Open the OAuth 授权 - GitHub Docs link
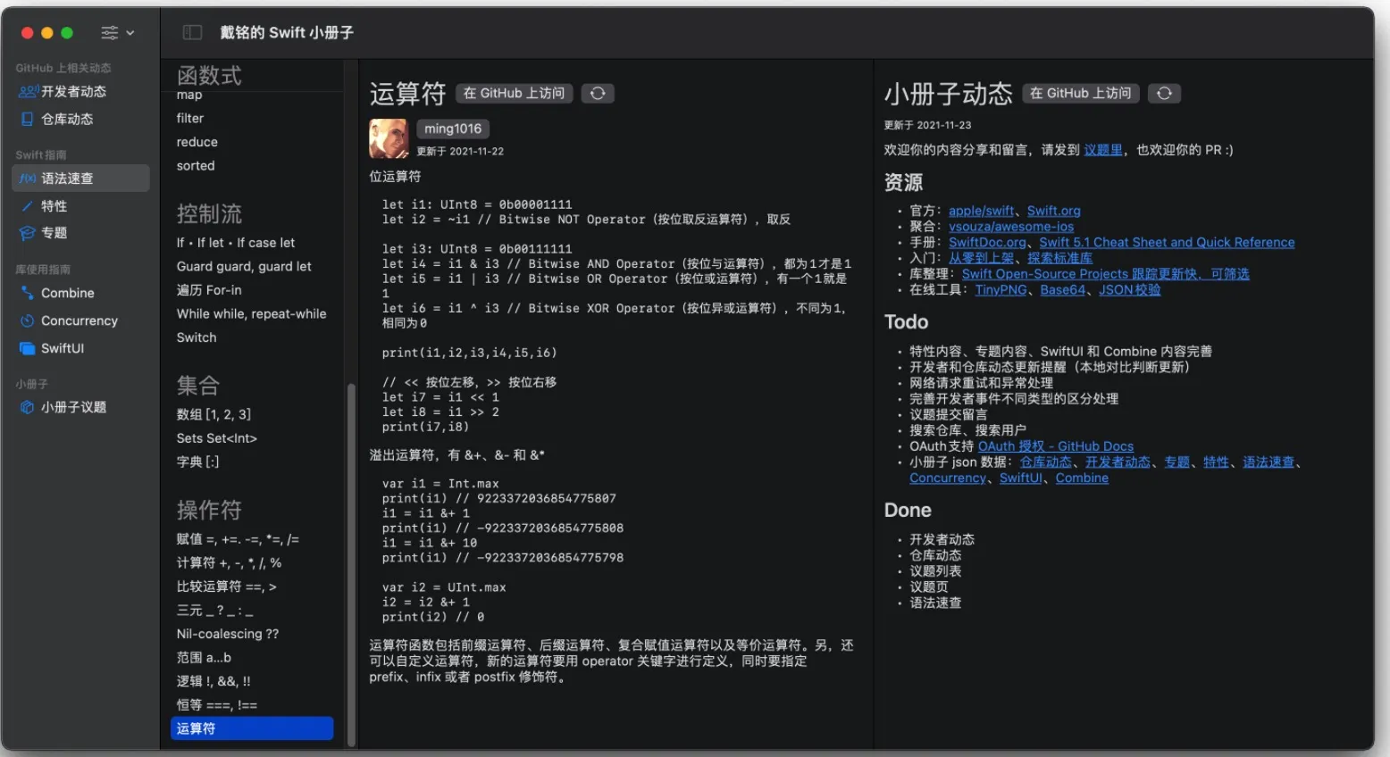 [1055, 446]
